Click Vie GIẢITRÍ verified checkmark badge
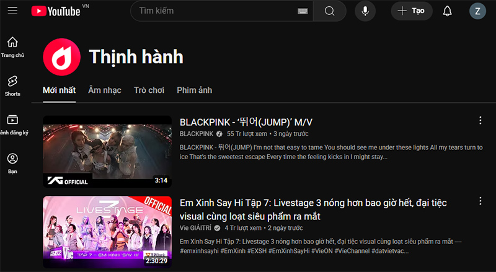The image size is (496, 272). [x=217, y=228]
